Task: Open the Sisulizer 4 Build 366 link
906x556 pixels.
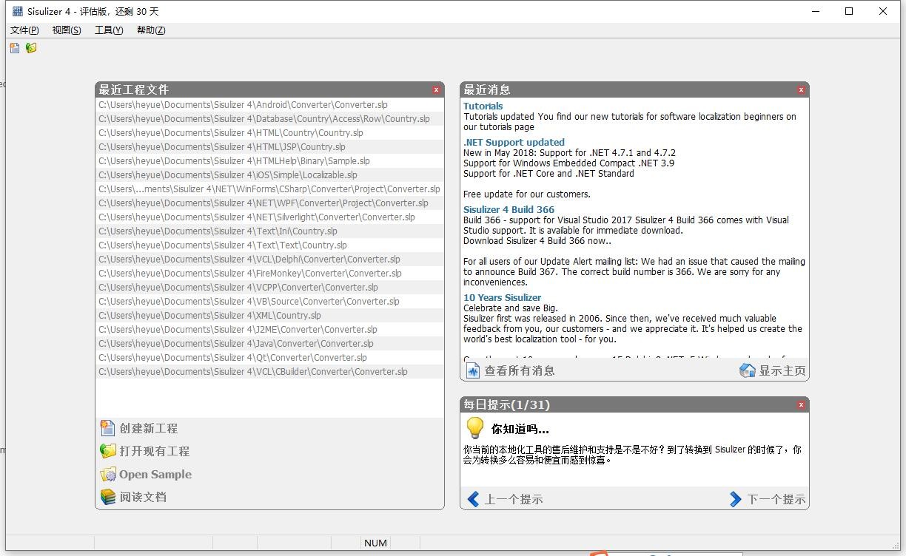Action: pyautogui.click(x=509, y=209)
